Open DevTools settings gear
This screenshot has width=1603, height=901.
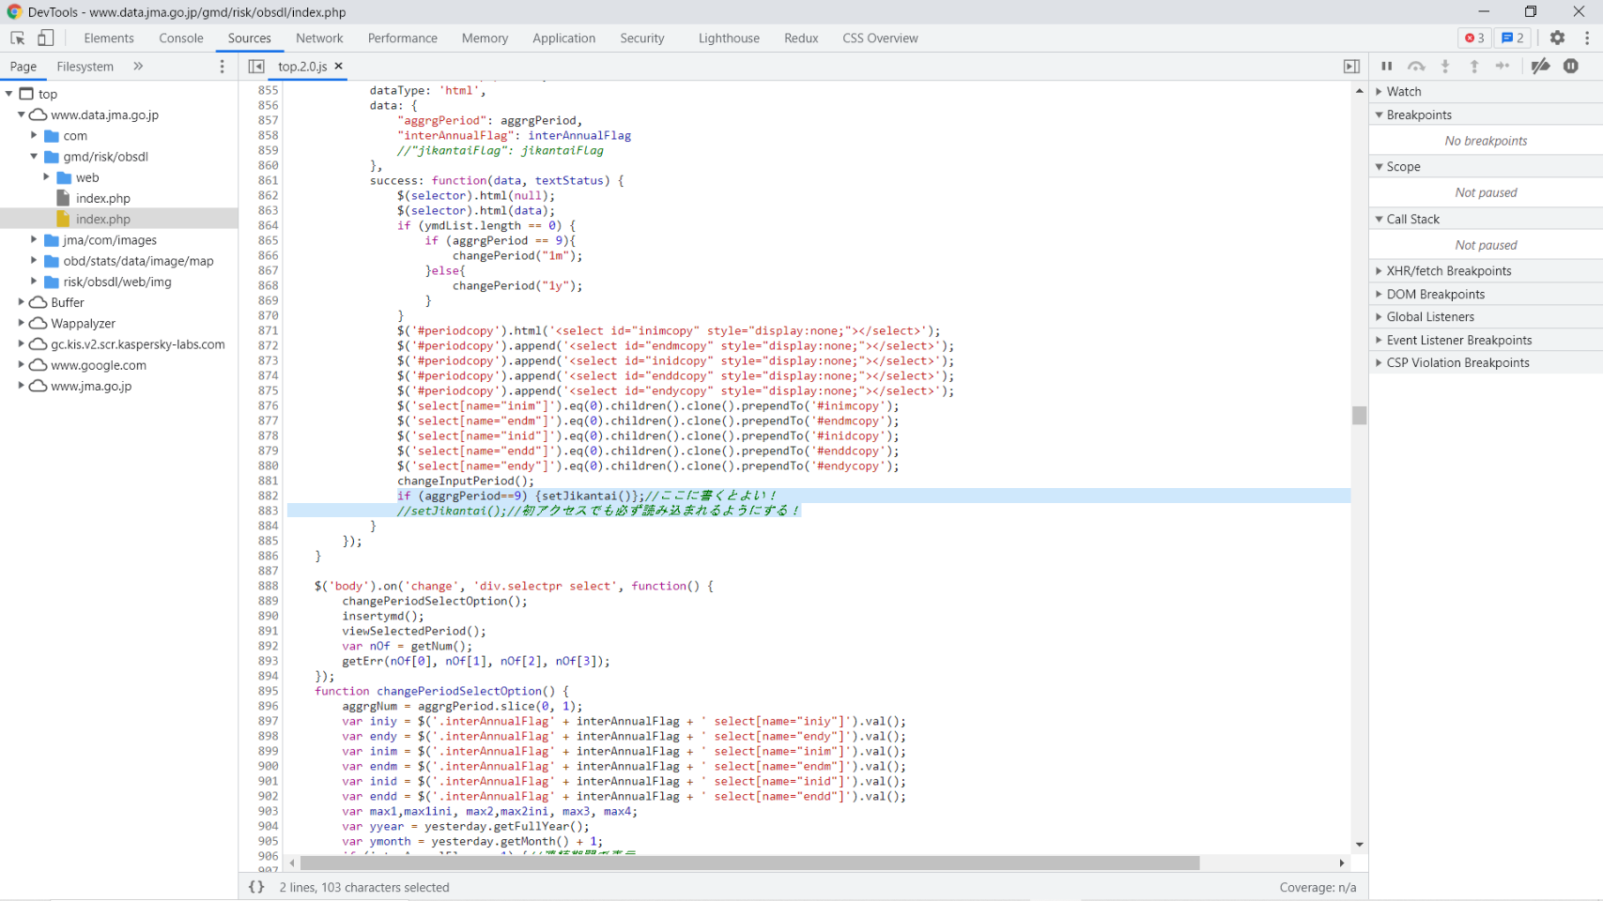click(1557, 38)
